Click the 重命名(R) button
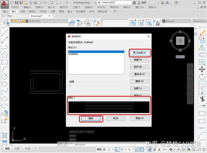 [x=140, y=74]
